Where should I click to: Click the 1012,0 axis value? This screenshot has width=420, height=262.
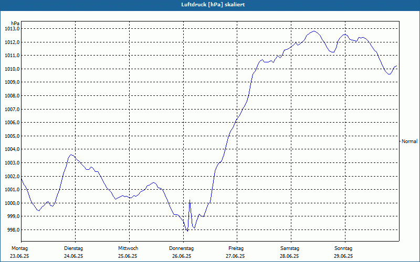click(12, 42)
